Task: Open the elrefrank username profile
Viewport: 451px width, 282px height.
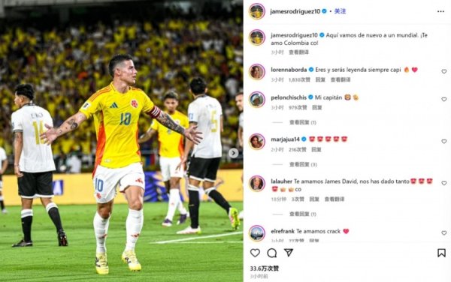Action: [x=283, y=231]
